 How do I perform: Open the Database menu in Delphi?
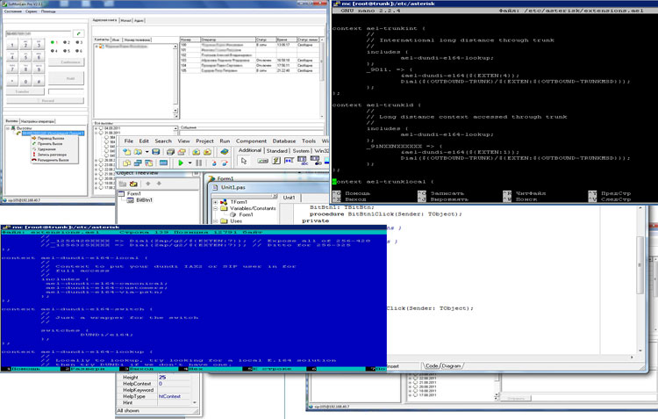(x=284, y=141)
